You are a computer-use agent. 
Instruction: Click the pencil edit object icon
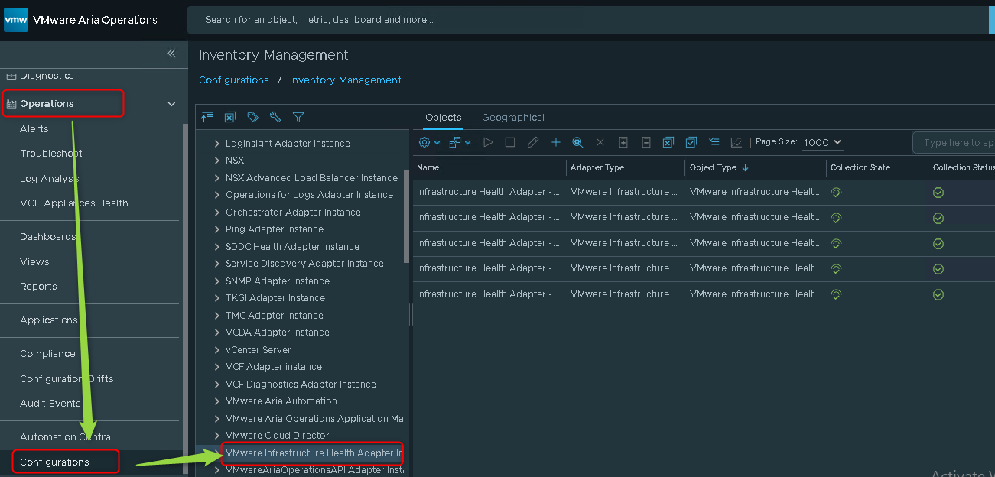click(533, 142)
